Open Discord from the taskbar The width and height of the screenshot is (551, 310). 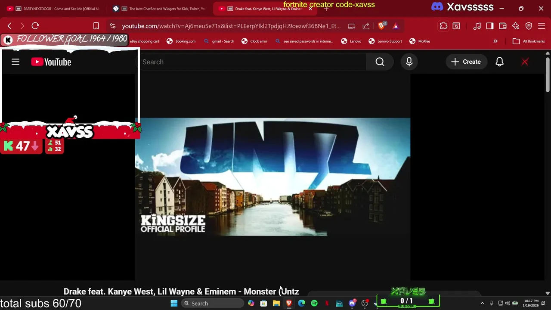coord(352,303)
